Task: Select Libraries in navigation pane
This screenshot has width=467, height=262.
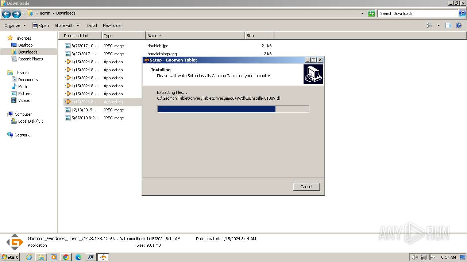Action: [x=22, y=73]
